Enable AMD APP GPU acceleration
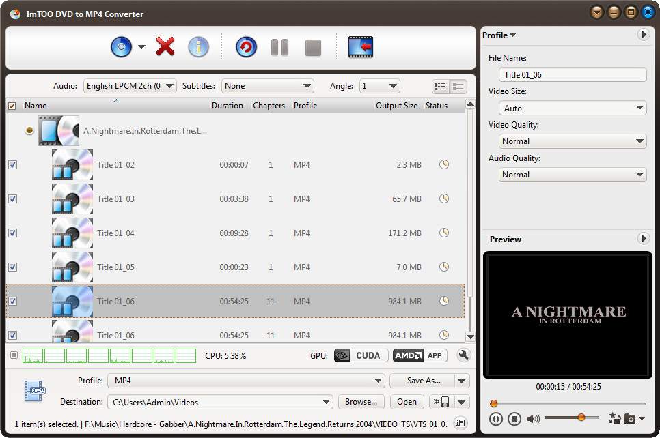 point(420,355)
